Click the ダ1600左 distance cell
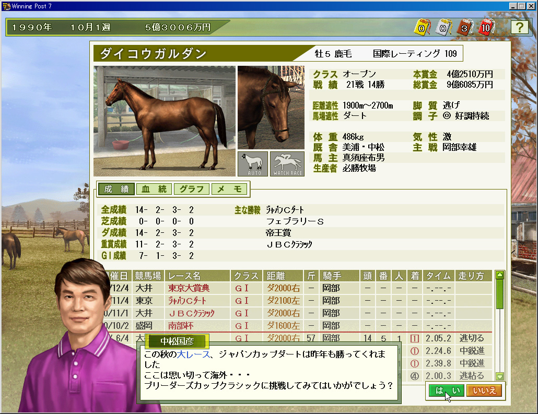 pyautogui.click(x=284, y=325)
